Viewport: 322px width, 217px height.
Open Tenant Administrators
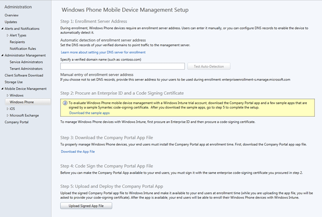pos(26,69)
